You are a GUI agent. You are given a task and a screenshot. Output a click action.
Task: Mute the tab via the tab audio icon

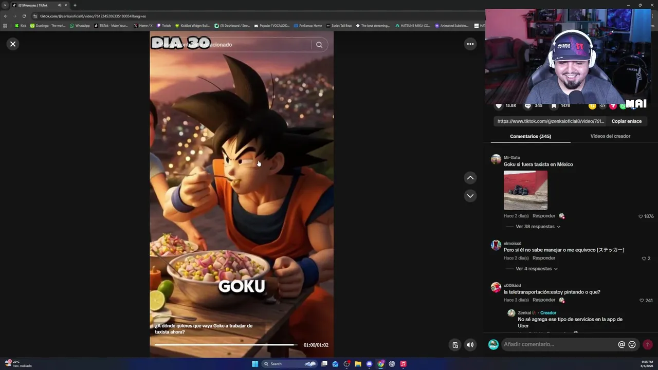59,5
